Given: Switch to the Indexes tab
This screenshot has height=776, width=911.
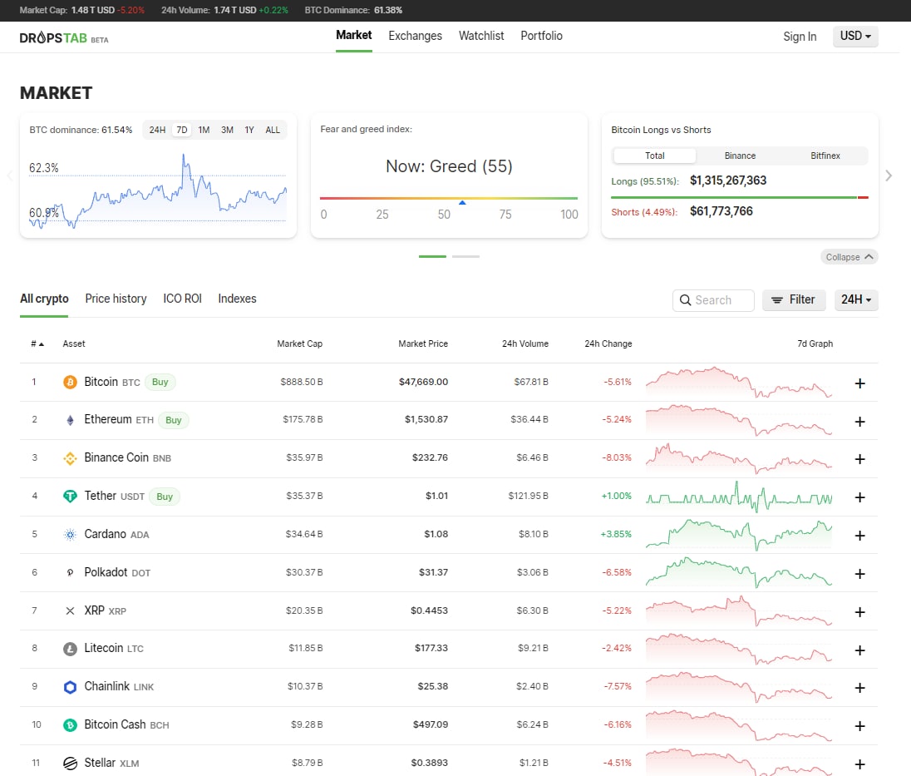Looking at the screenshot, I should tap(237, 299).
